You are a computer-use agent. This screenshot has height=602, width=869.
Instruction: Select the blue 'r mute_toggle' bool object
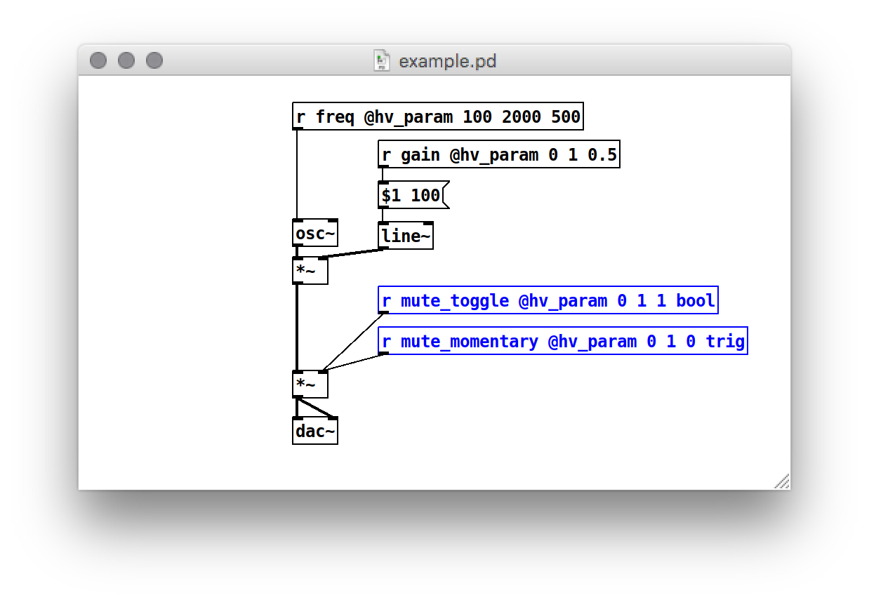tap(548, 300)
